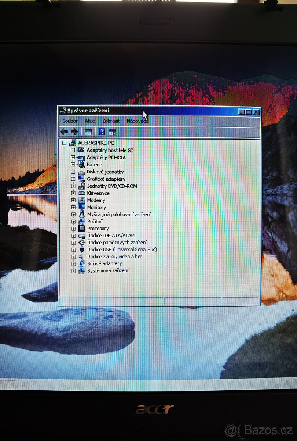Image resolution: width=297 pixels, height=441 pixels.
Task: Select the Diskové jednotky tree item
Action: click(x=105, y=172)
